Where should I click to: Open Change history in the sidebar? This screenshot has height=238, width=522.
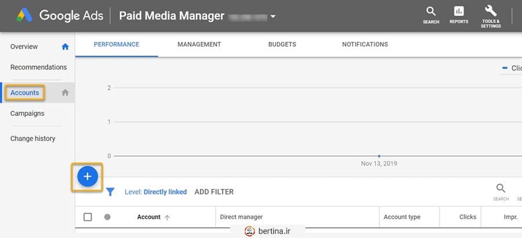(32, 138)
